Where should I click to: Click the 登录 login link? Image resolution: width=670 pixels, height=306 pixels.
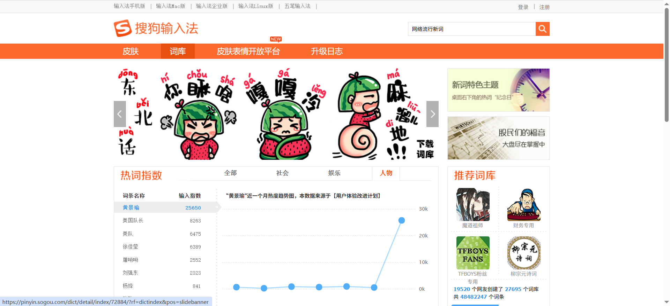pyautogui.click(x=523, y=7)
